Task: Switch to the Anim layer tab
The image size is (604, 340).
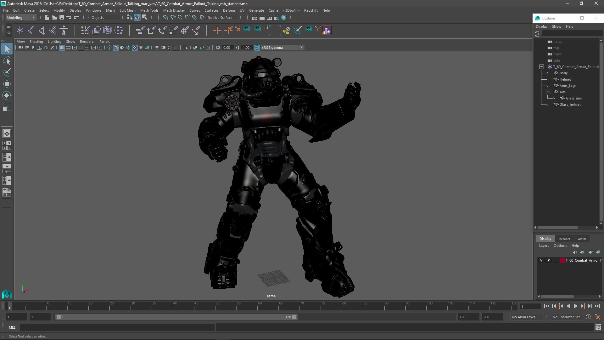Action: tap(582, 239)
